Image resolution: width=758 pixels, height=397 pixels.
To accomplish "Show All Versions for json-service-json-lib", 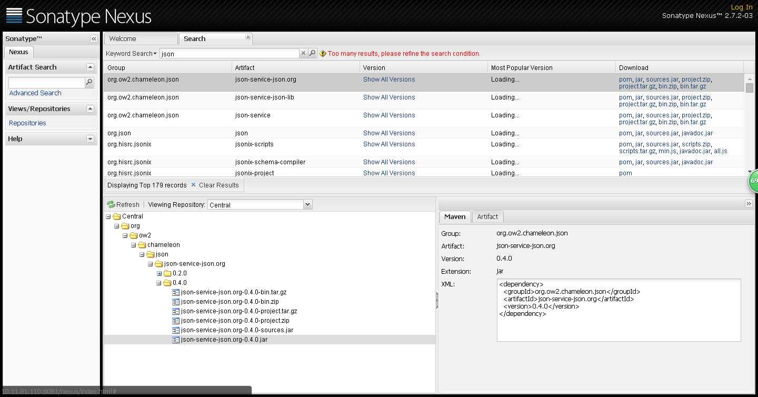I will (389, 97).
